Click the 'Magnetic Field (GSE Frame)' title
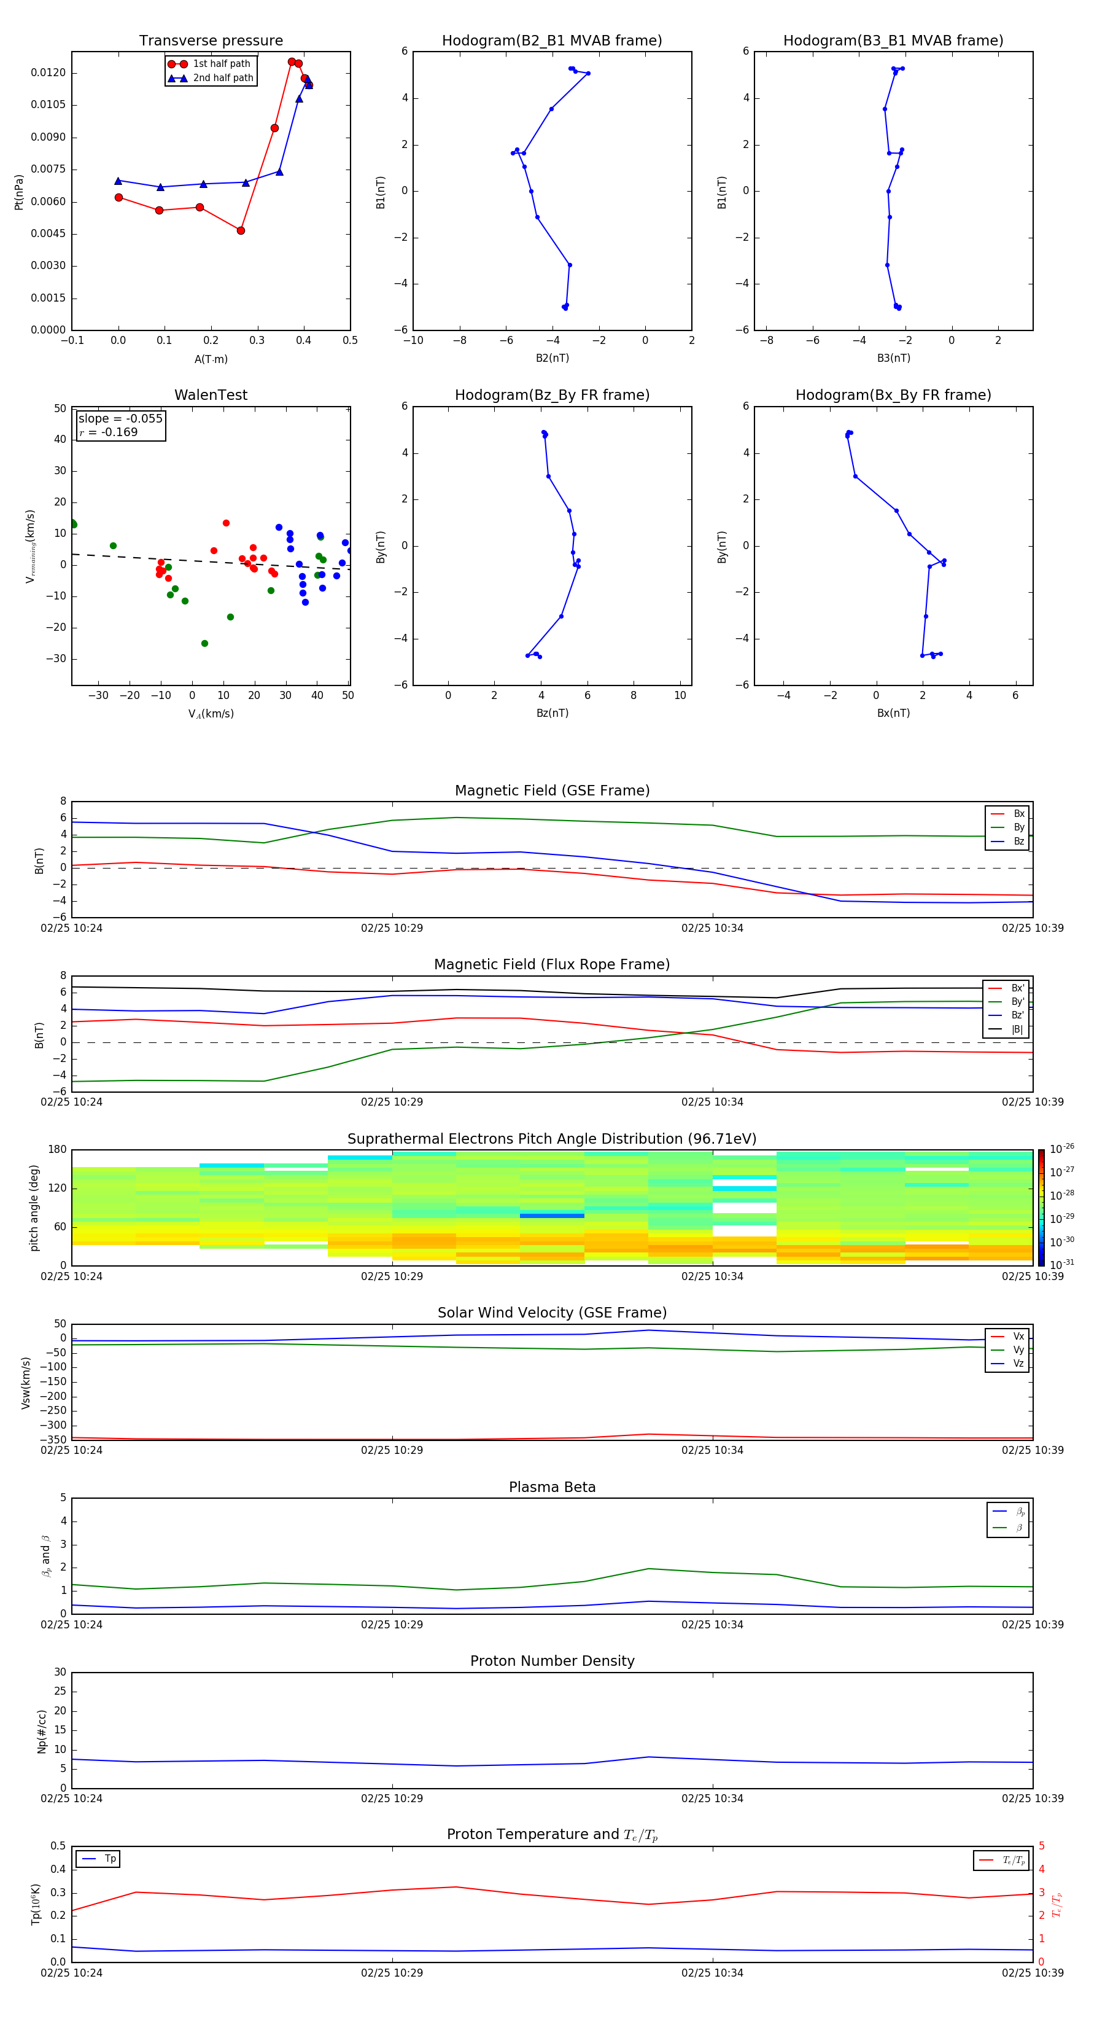This screenshot has width=1105, height=2027. click(x=552, y=791)
